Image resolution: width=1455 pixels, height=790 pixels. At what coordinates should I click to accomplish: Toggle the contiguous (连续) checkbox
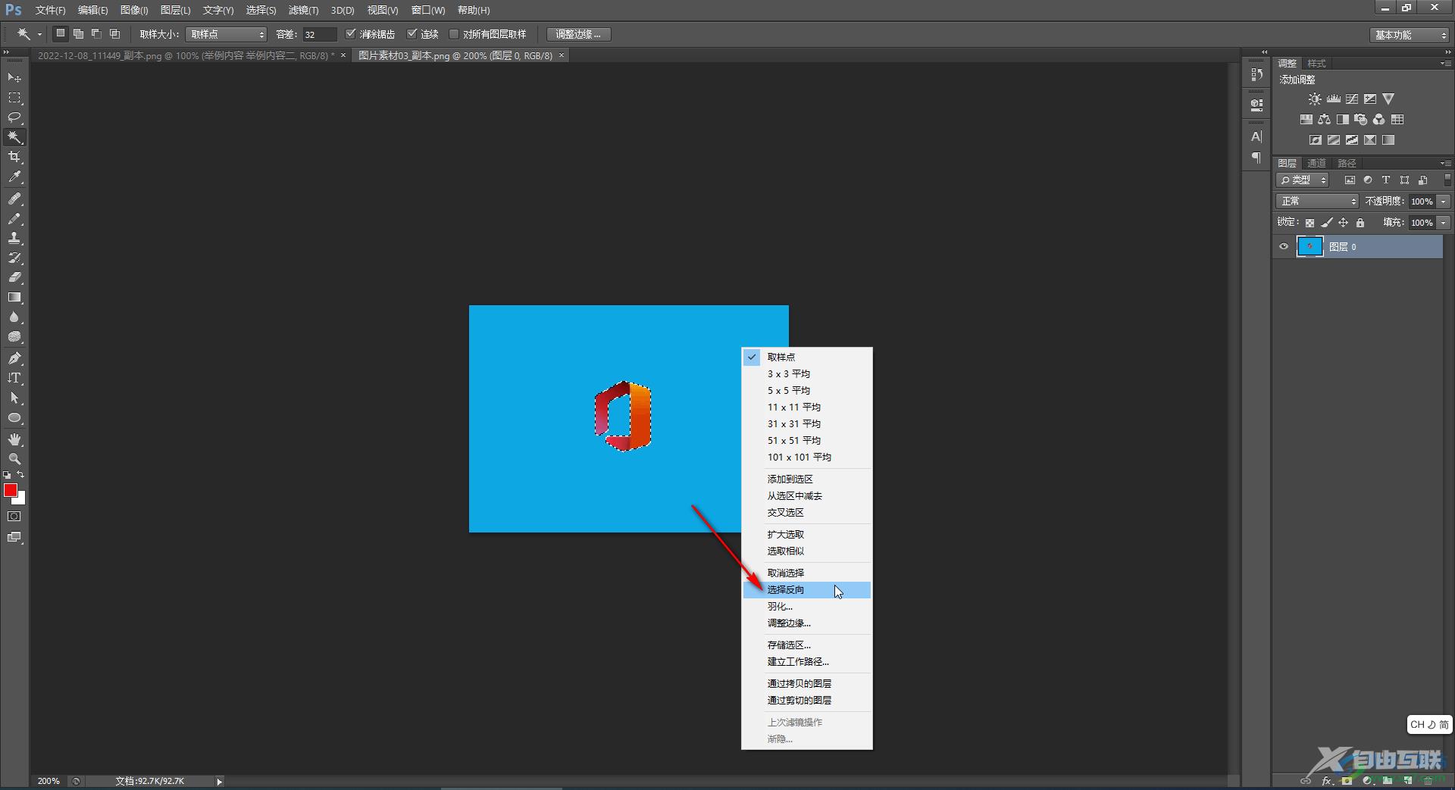click(x=412, y=34)
